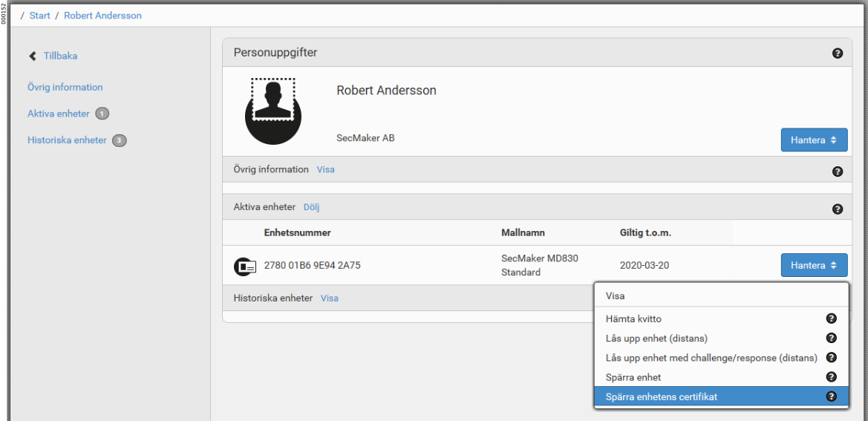Viewport: 868px width, 421px height.
Task: Click the smart card device icon
Action: [245, 266]
